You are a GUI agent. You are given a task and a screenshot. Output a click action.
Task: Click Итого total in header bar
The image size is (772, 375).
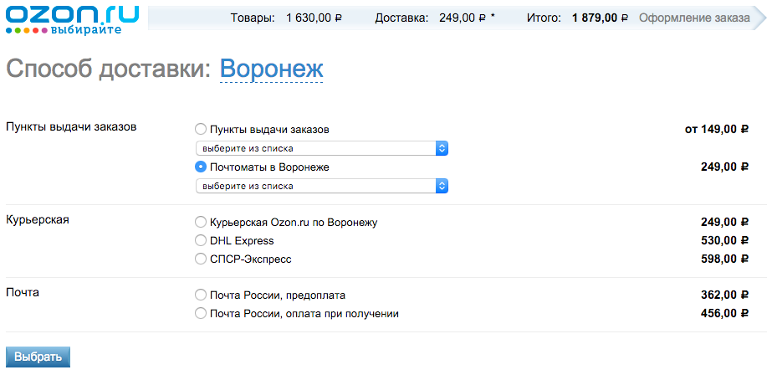(577, 18)
